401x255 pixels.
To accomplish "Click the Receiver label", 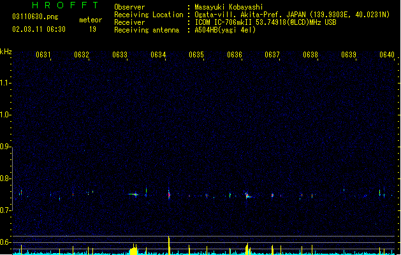I will pyautogui.click(x=129, y=22).
